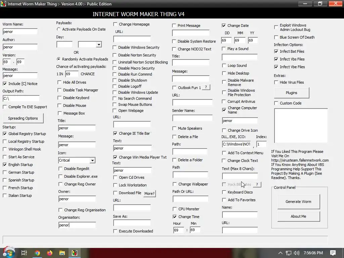This screenshot has height=258, width=344.
Task: Click the Download File More? button
Action: coord(149,193)
